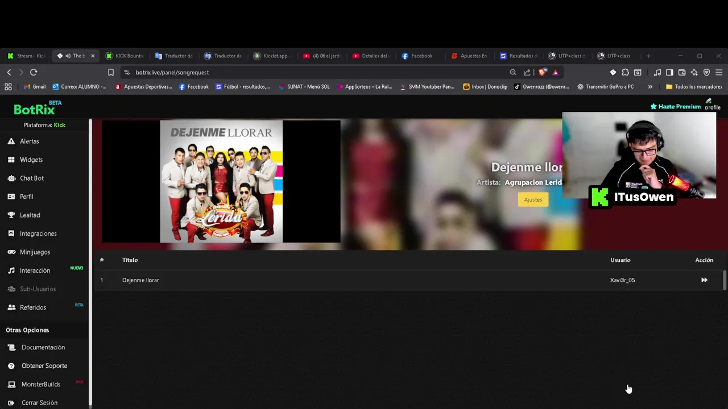The height and width of the screenshot is (409, 728).
Task: Open the Brave playlist music icon
Action: pos(657,72)
